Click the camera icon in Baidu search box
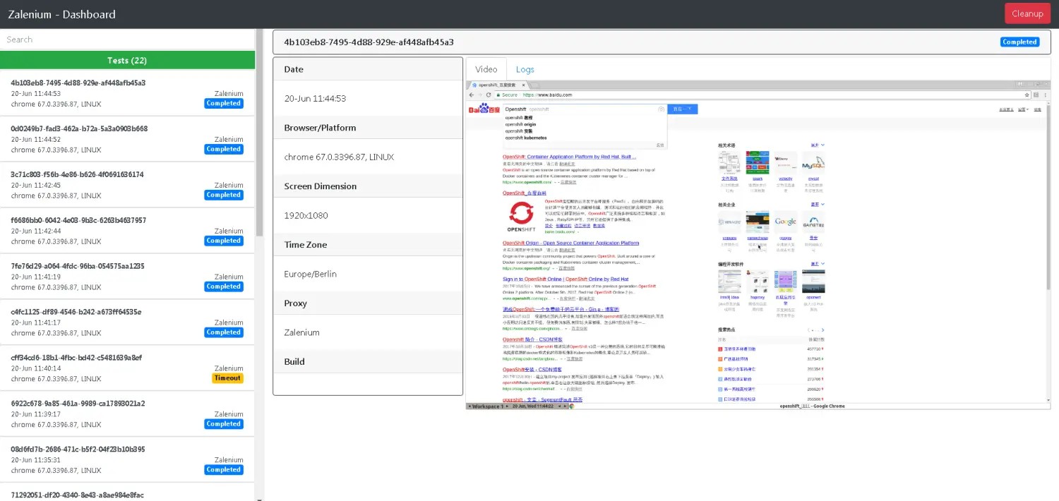 coord(661,109)
